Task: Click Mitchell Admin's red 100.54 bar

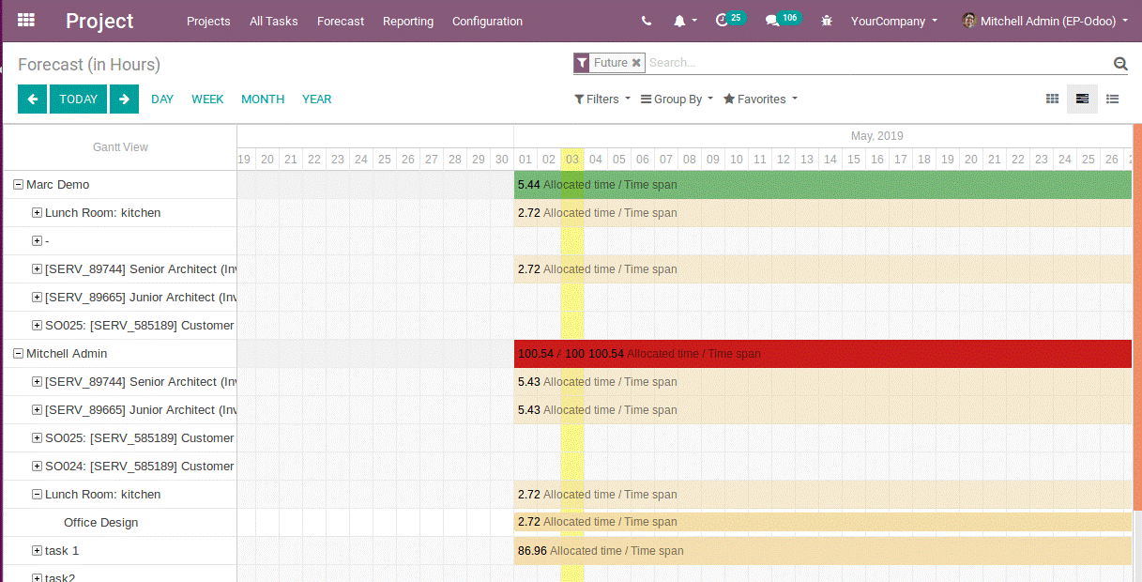Action: [x=823, y=354]
